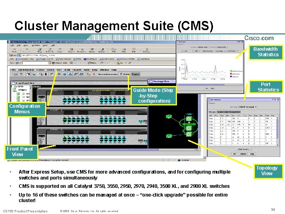Image resolution: width=285 pixels, height=214 pixels.
Task: Switch to Transmit Detail tab in Port Statistics
Action: pos(222,112)
